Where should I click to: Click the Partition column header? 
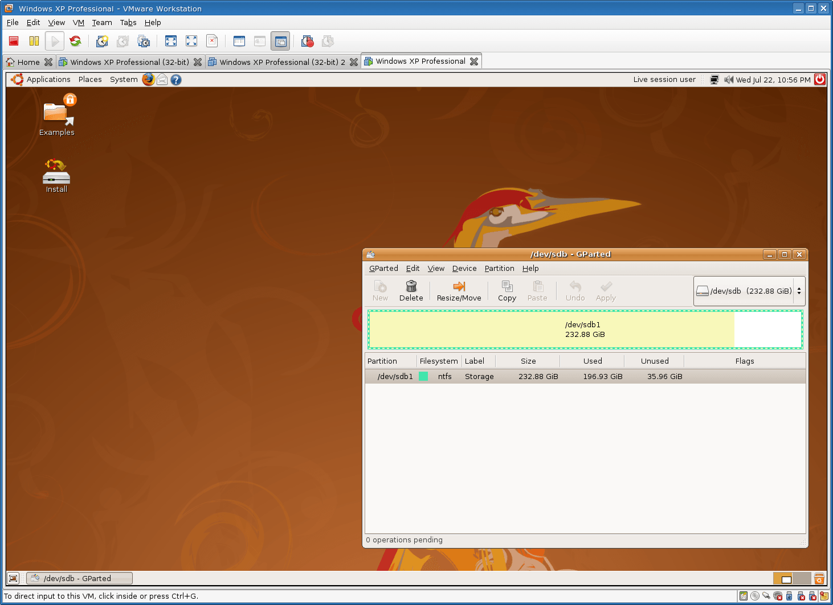391,361
